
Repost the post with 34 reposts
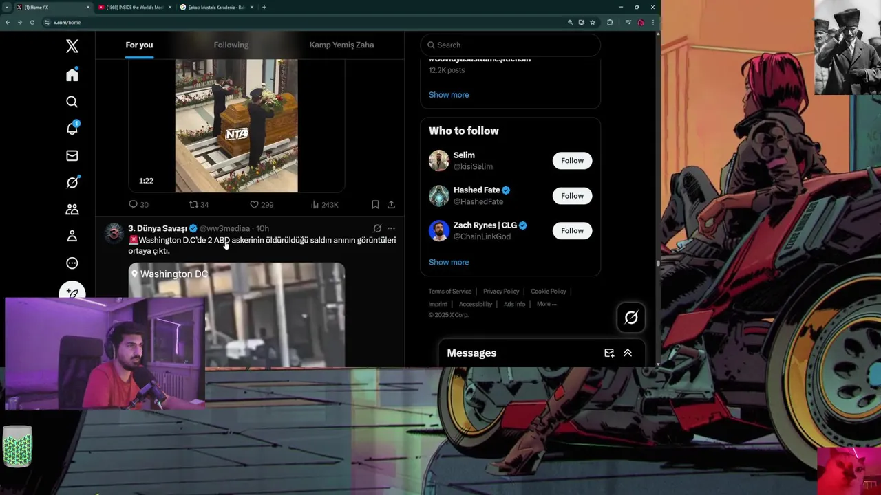coord(199,204)
